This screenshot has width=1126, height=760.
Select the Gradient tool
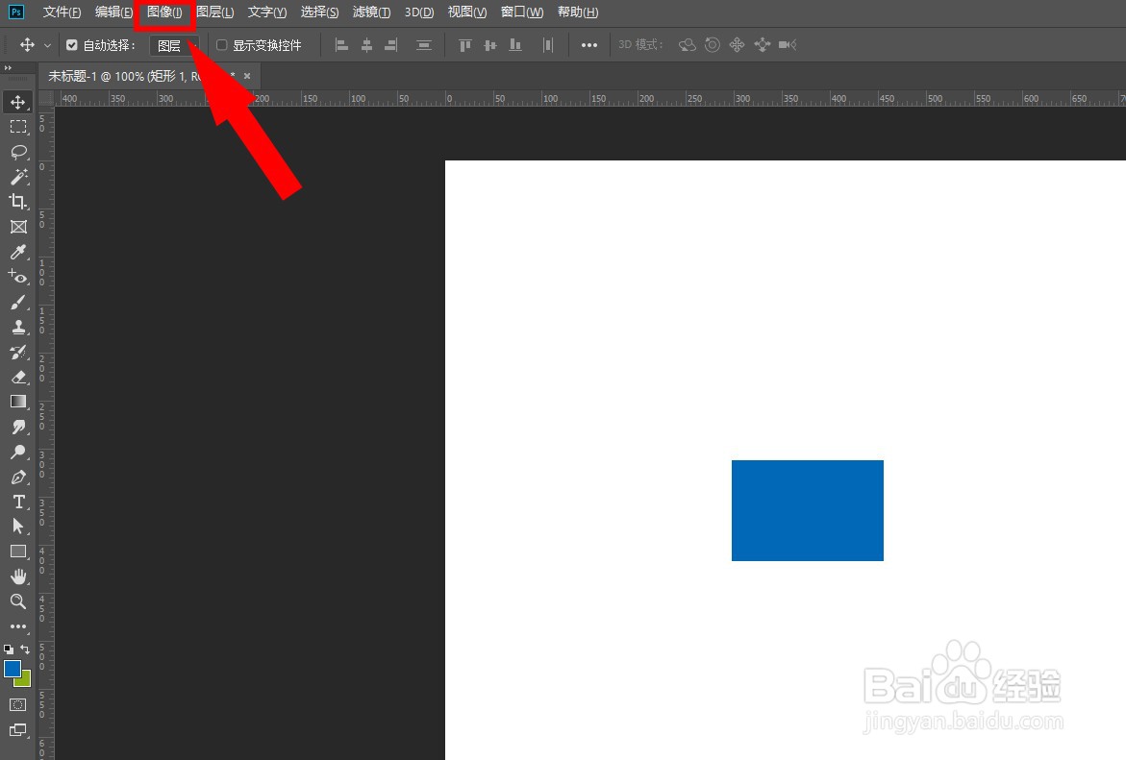[x=18, y=402]
